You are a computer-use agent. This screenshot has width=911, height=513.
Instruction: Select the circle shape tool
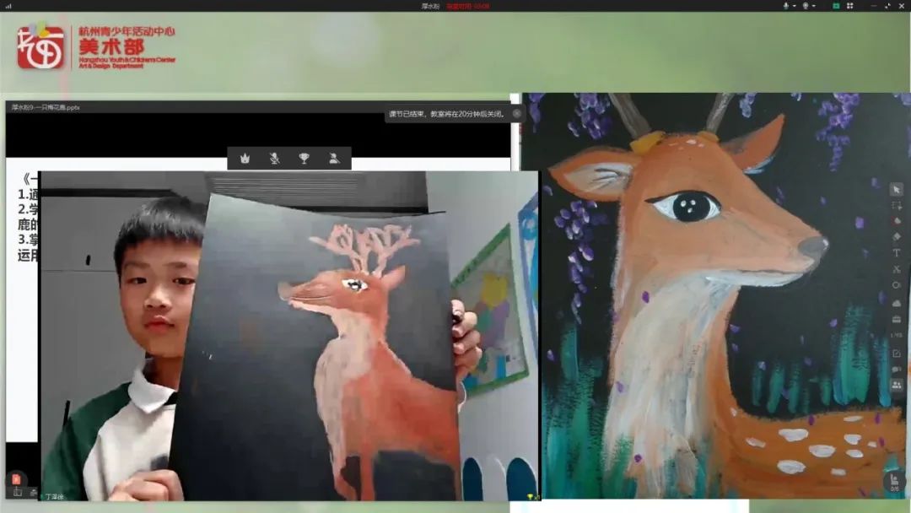click(896, 285)
